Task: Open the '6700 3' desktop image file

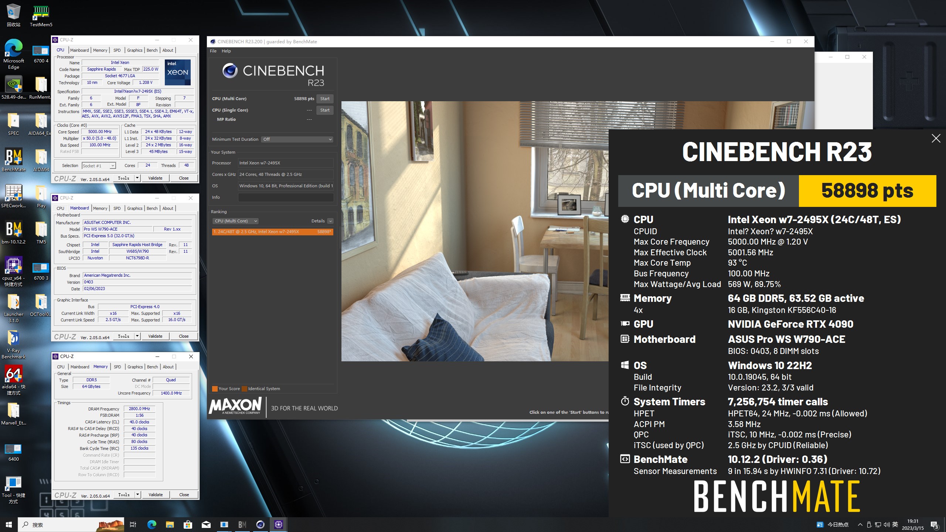Action: point(41,271)
